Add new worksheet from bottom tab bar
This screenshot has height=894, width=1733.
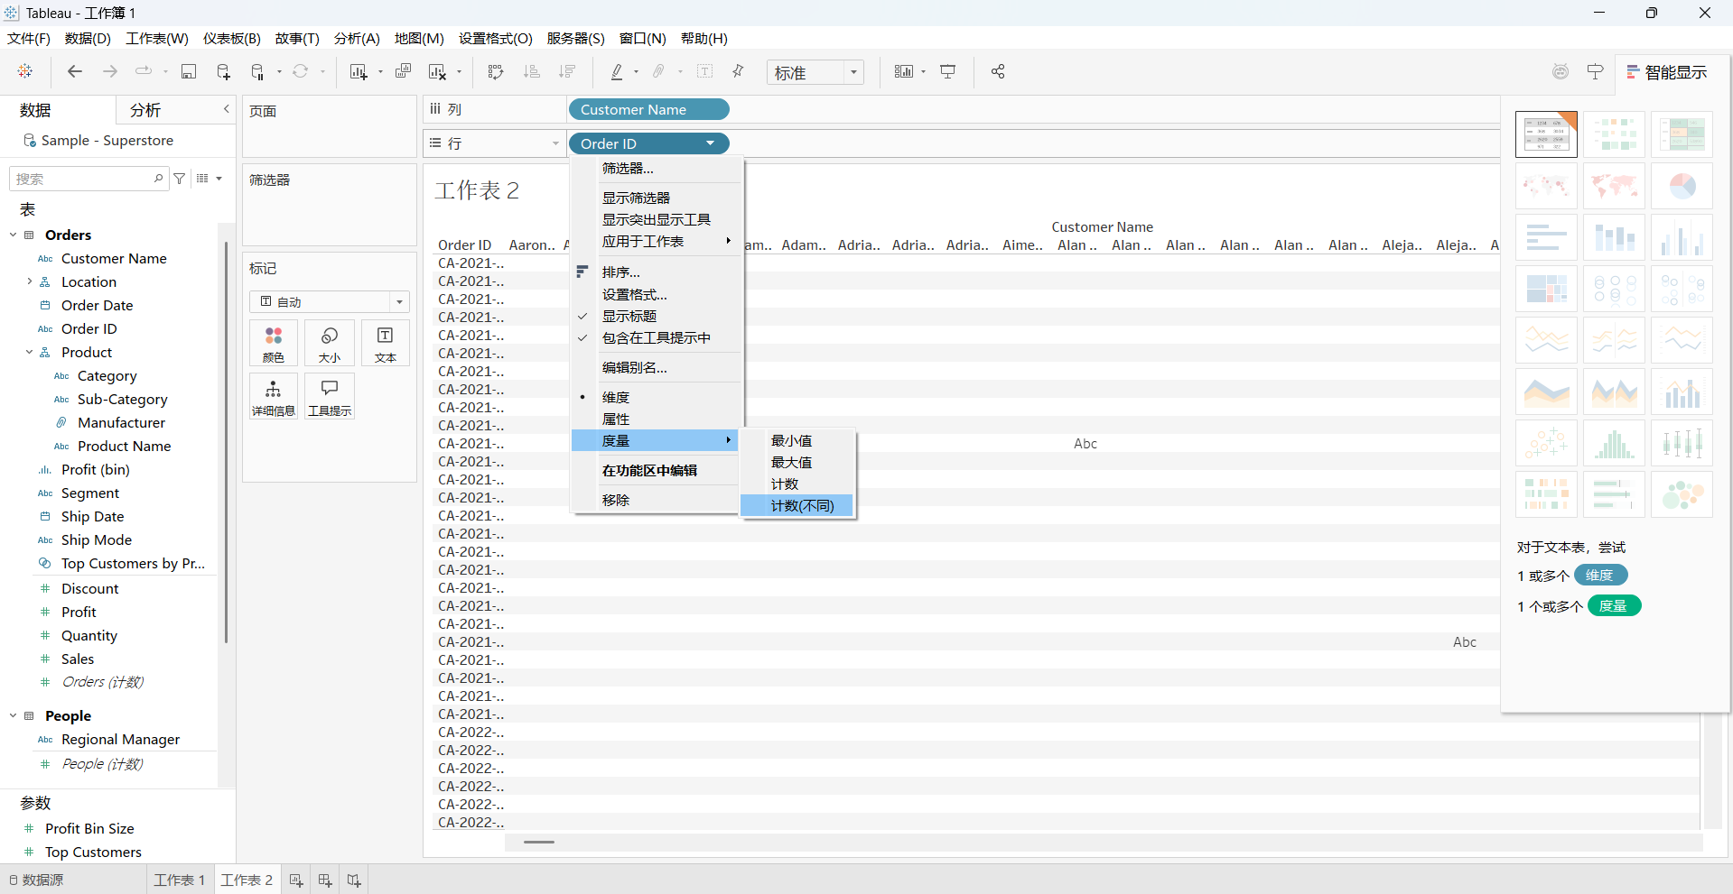pyautogui.click(x=296, y=880)
